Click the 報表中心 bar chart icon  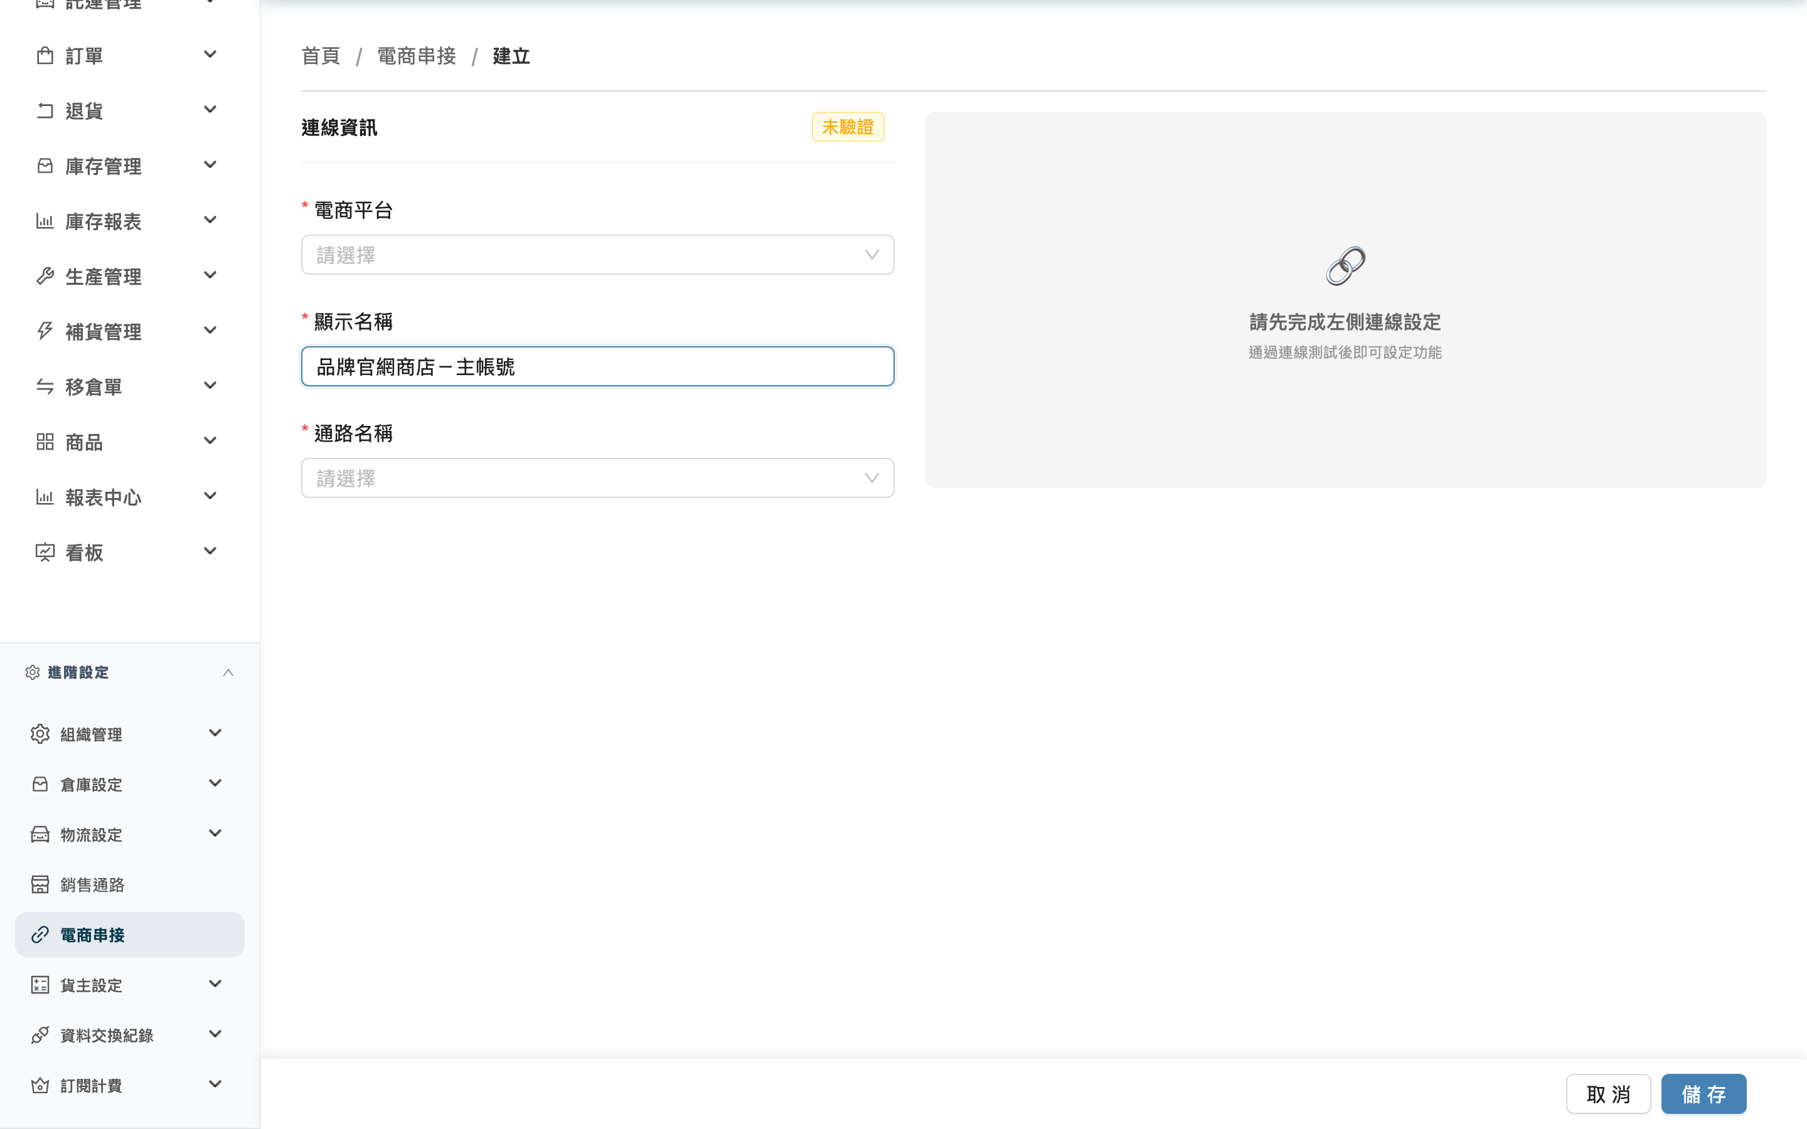tap(45, 497)
